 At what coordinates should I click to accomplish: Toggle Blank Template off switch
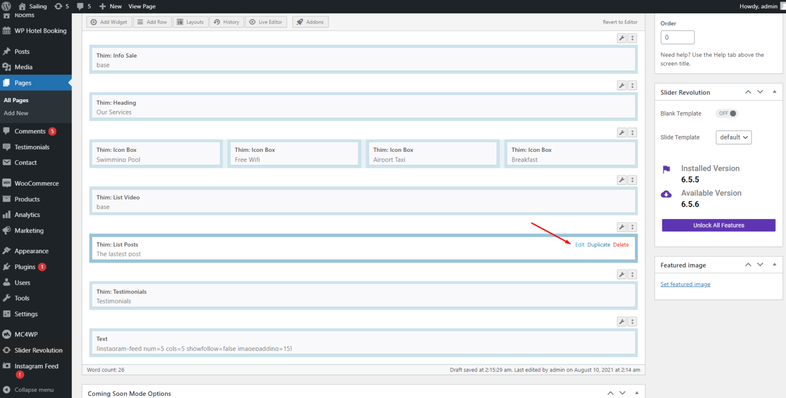pos(727,113)
